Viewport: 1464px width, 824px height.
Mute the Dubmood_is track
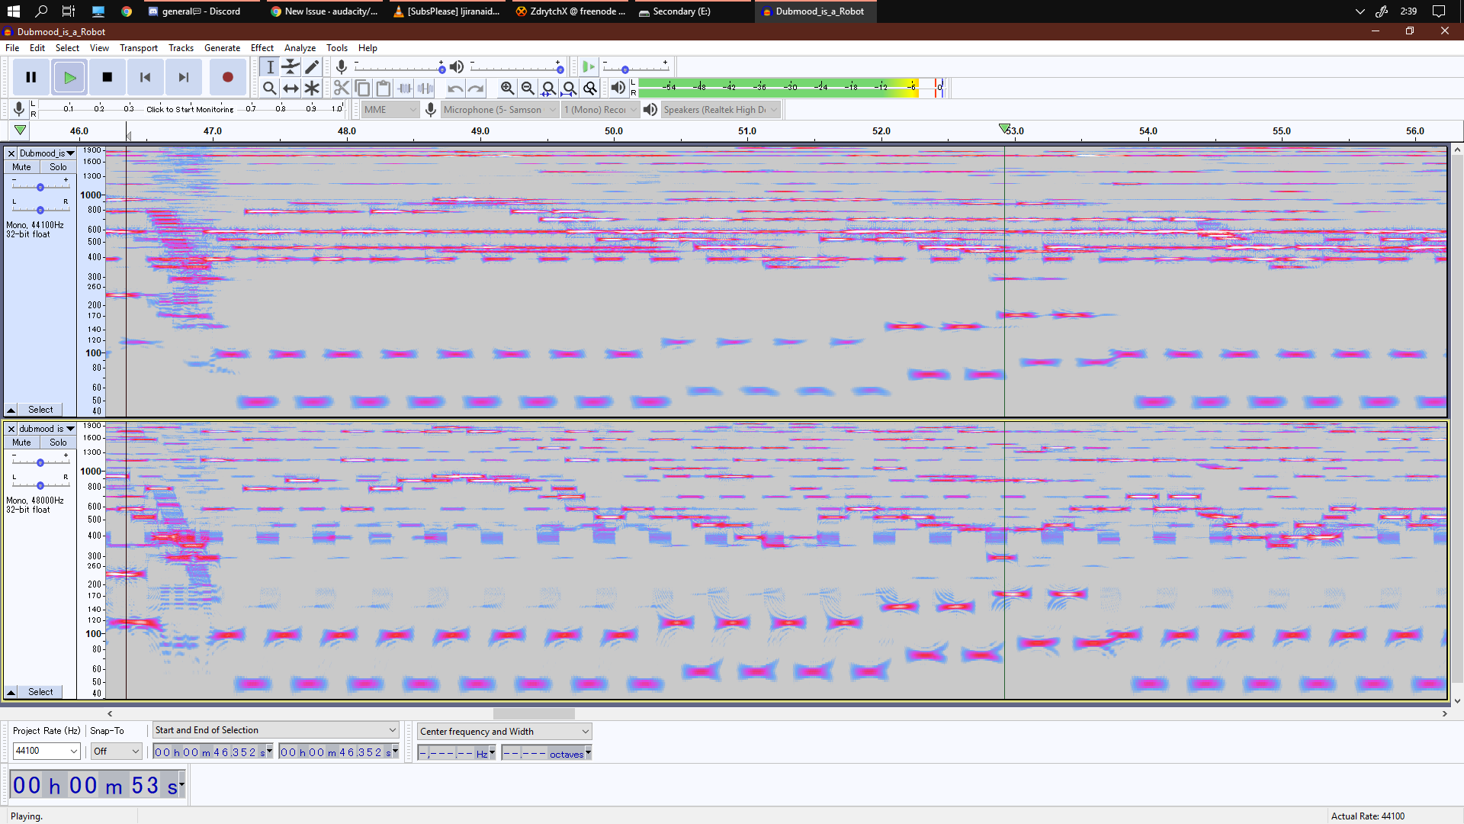point(21,166)
